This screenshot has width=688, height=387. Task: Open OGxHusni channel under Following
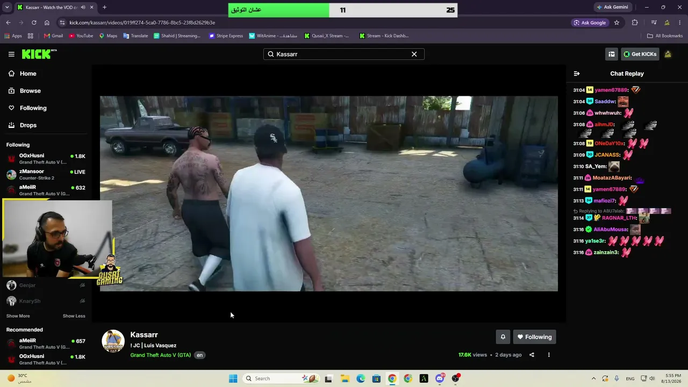pos(46,159)
